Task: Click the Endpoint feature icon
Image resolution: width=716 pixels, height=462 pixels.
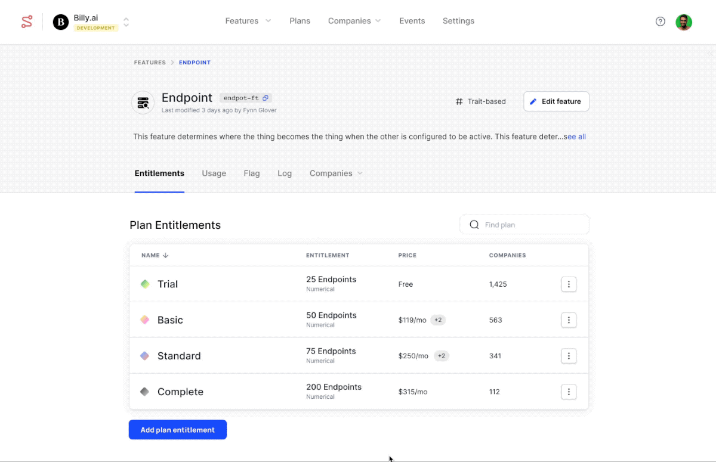Action: click(x=143, y=103)
